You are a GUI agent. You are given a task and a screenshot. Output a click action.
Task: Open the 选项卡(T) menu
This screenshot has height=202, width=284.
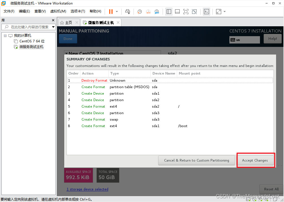coord(78,11)
